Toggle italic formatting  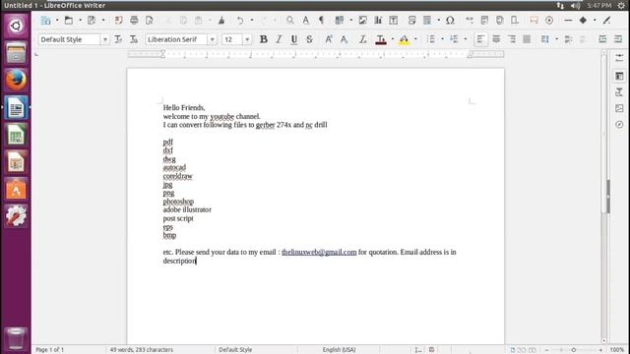pos(279,39)
